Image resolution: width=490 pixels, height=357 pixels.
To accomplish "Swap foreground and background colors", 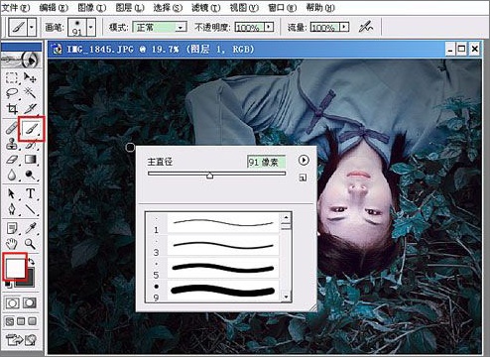I will [32, 261].
